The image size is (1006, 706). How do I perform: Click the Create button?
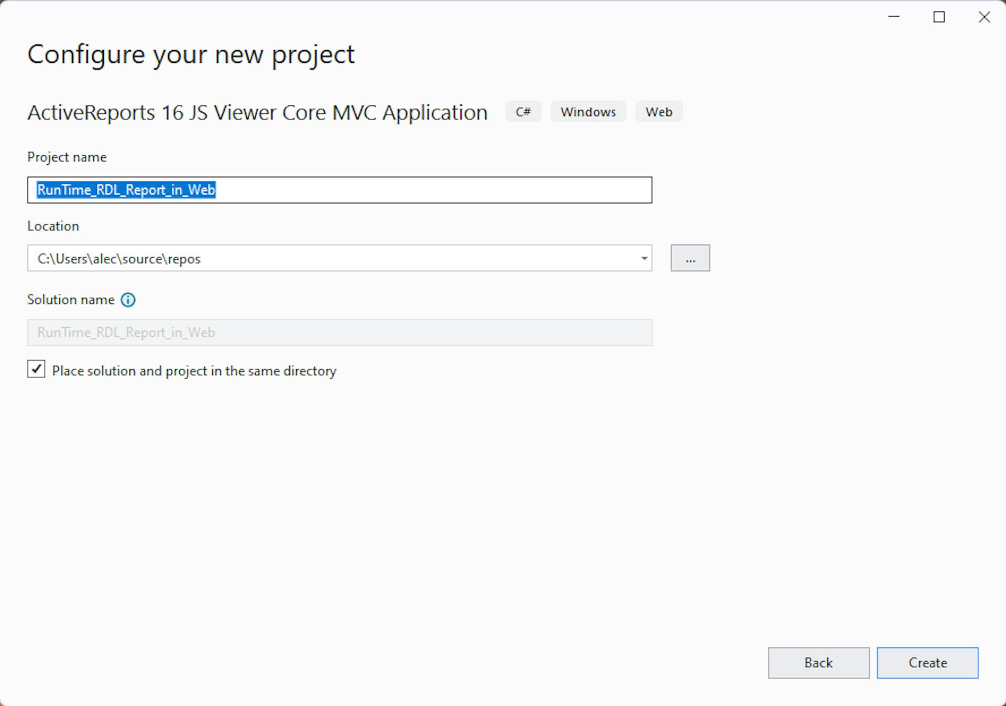[927, 663]
